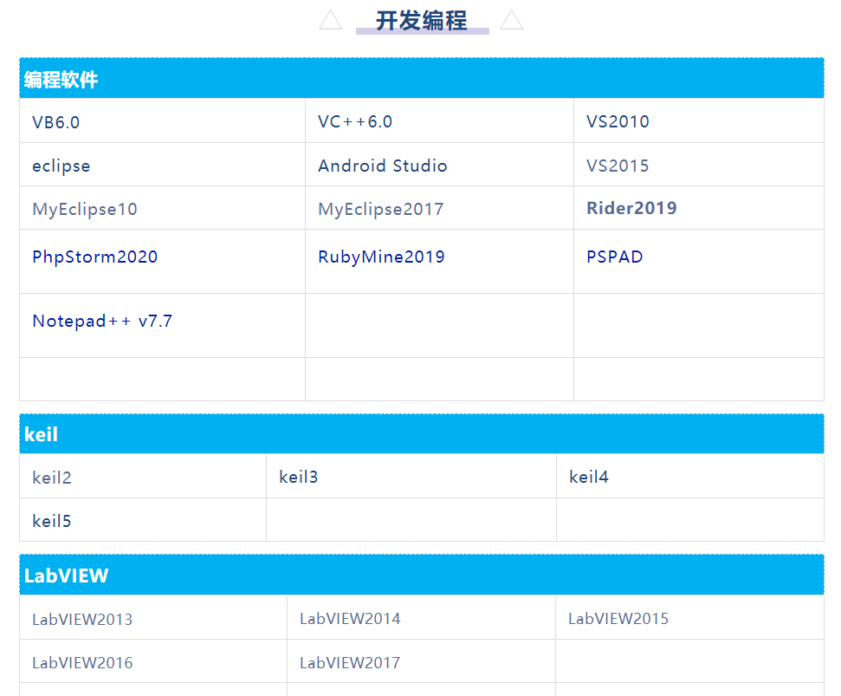This screenshot has width=841, height=696.
Task: Select the PSPAD link
Action: (615, 257)
